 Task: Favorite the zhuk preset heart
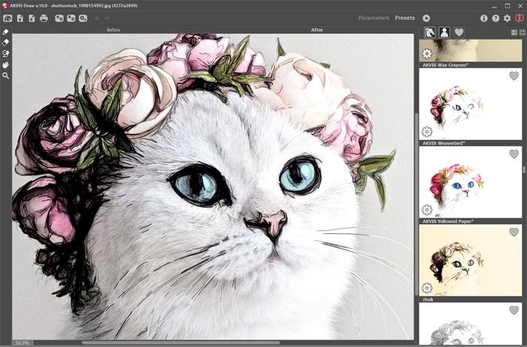513,310
